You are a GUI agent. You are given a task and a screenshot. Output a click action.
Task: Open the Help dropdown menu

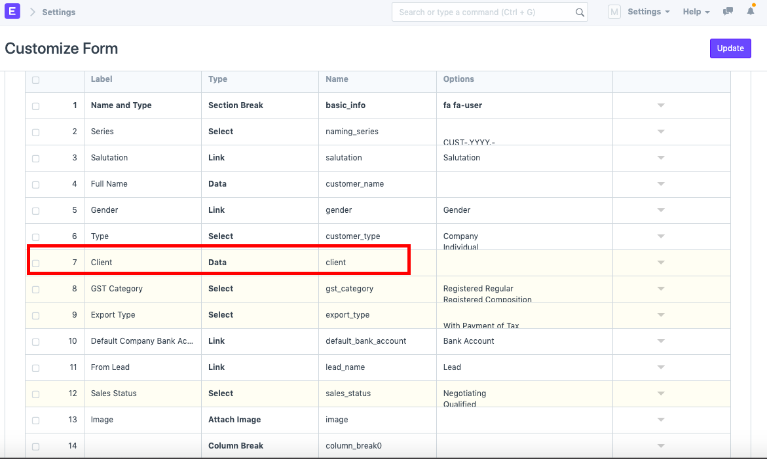tap(696, 12)
